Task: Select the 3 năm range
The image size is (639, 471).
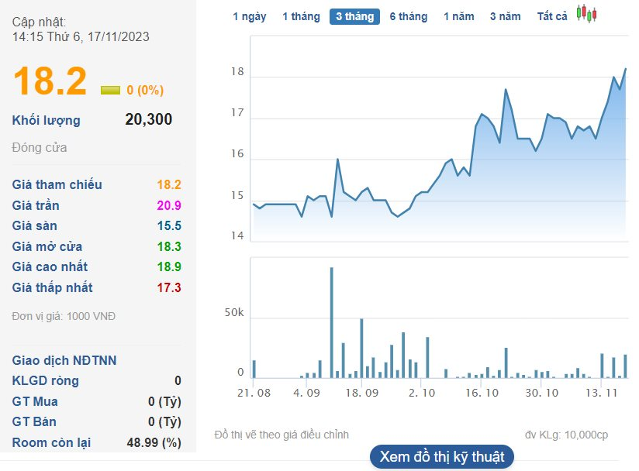Action: pyautogui.click(x=505, y=16)
